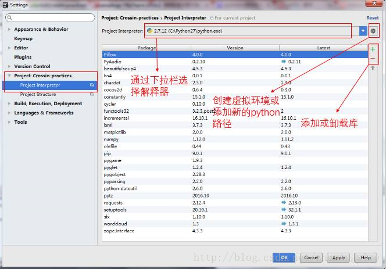Click PyAudio update arrow icon
Screen dimensions: 386x269
(284, 62)
